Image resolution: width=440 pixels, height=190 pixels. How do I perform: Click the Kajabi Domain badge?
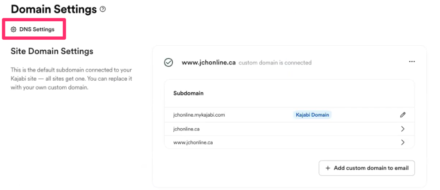(312, 115)
